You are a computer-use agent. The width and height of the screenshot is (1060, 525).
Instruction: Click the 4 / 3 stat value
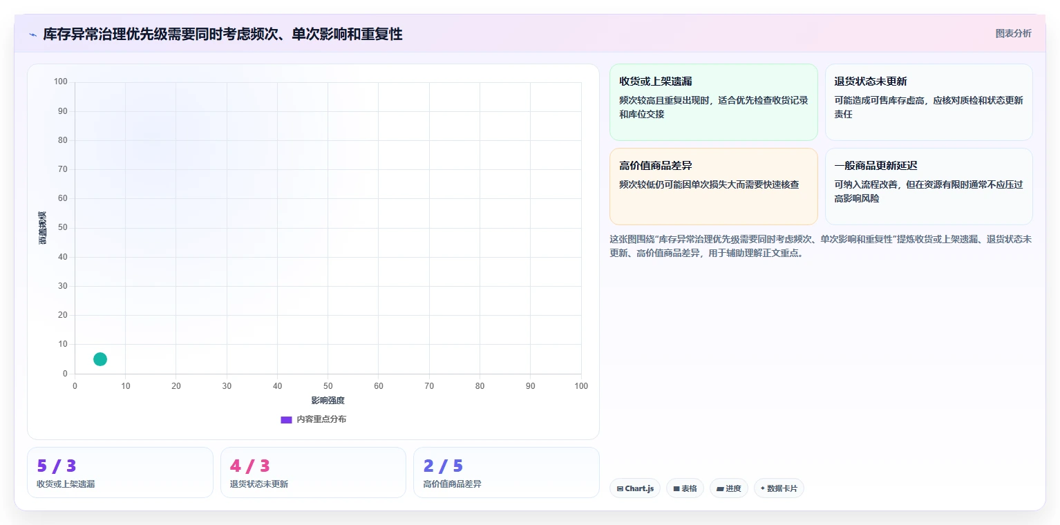pos(250,466)
